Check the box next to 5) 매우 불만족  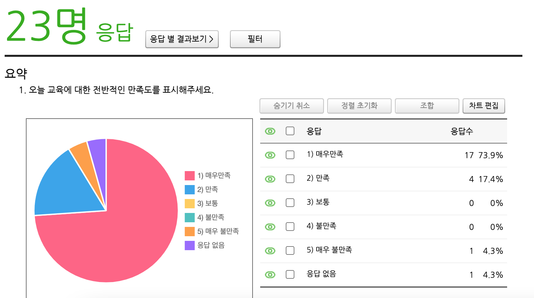point(290,250)
